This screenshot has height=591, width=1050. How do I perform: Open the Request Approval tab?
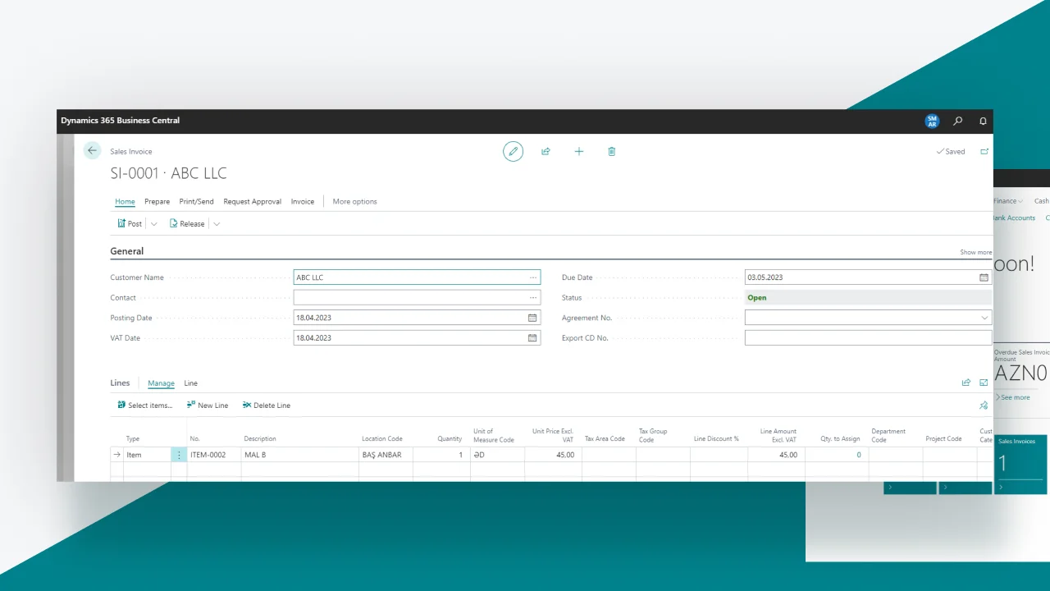tap(252, 201)
